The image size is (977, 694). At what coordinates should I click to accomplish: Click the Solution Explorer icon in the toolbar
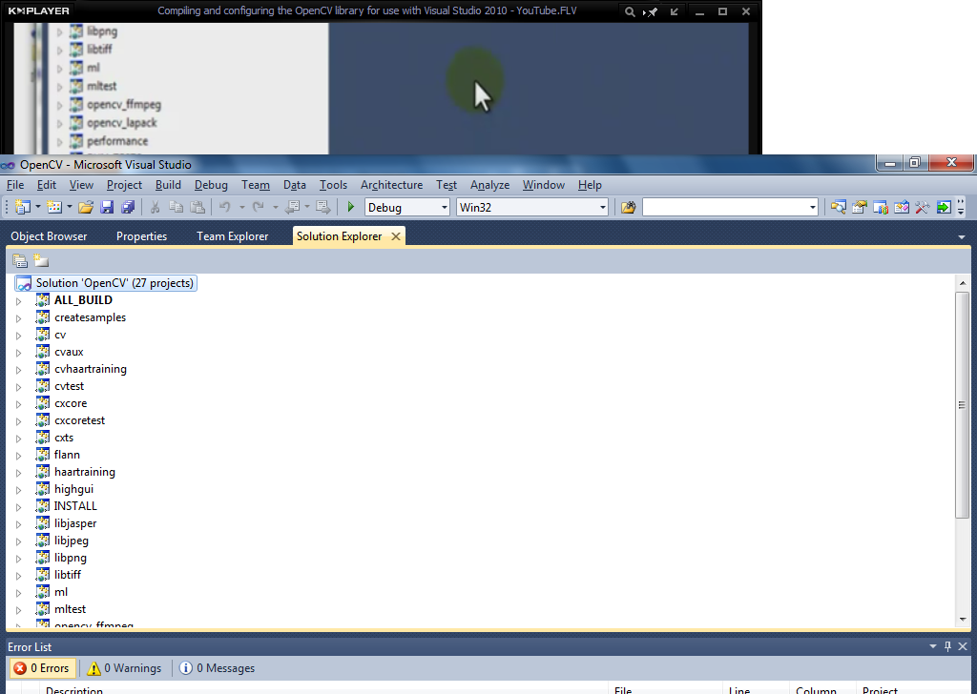point(838,207)
